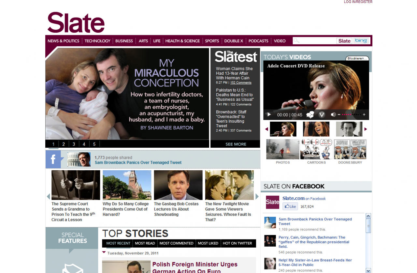
Task: Select the Most Commented tab
Action: (177, 243)
